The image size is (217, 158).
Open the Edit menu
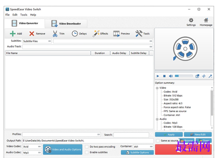click(15, 15)
